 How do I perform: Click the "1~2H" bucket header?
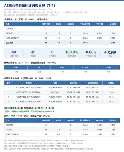(x=39, y=67)
